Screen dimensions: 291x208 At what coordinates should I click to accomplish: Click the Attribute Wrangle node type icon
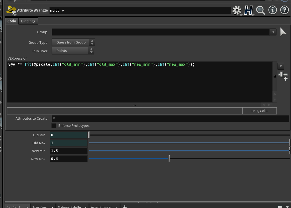pos(11,10)
